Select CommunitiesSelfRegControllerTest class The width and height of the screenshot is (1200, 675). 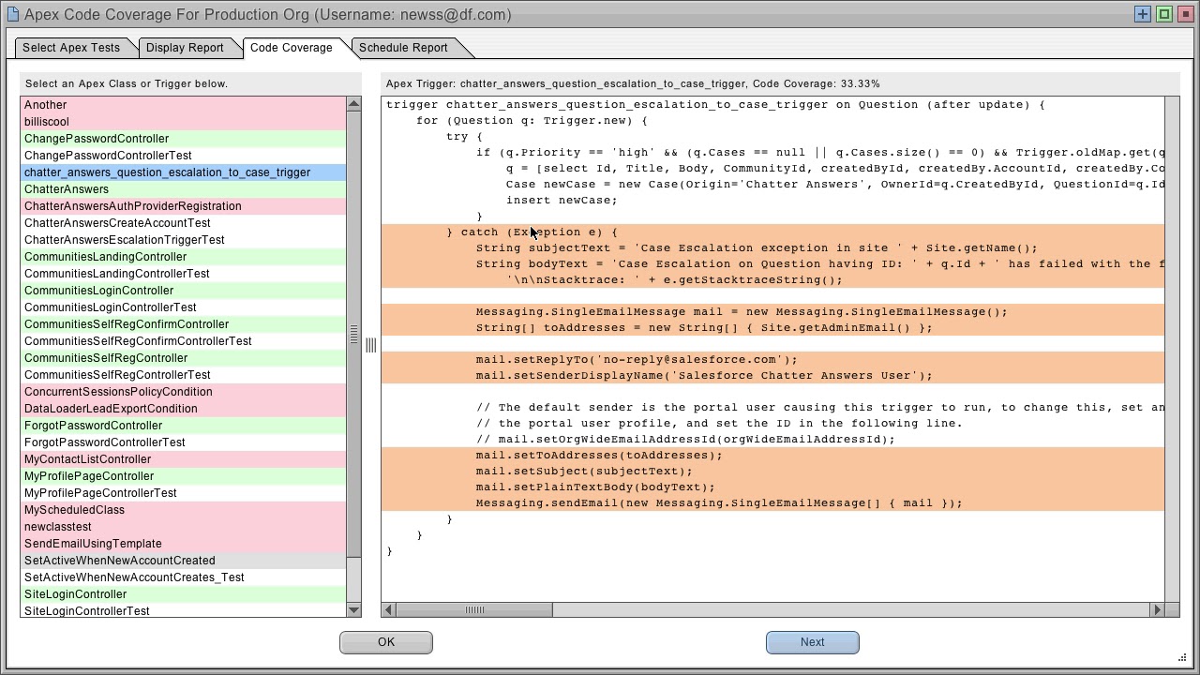[184, 375]
